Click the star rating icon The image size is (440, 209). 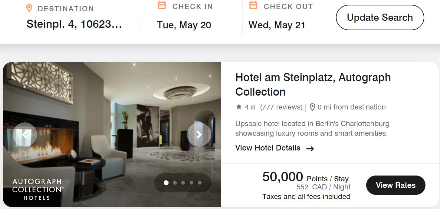tap(239, 107)
